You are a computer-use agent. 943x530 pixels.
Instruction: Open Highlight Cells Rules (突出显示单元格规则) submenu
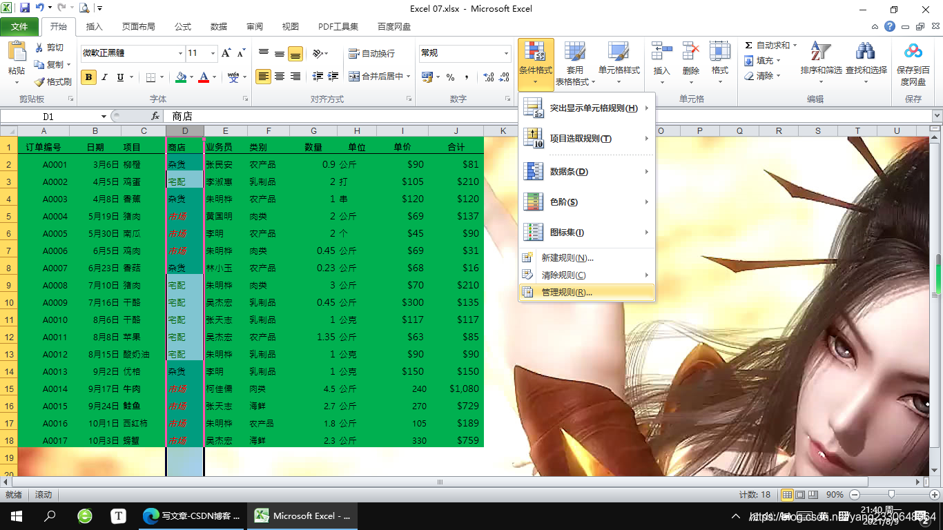click(x=586, y=108)
